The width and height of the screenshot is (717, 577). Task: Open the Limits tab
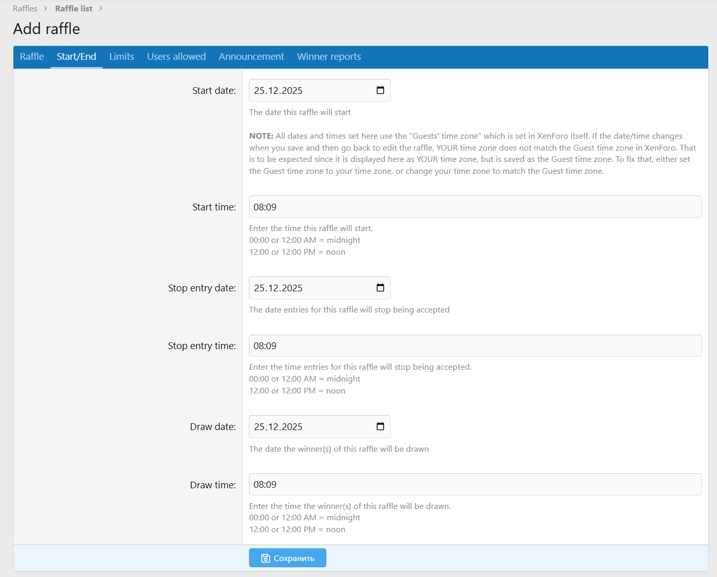(122, 57)
